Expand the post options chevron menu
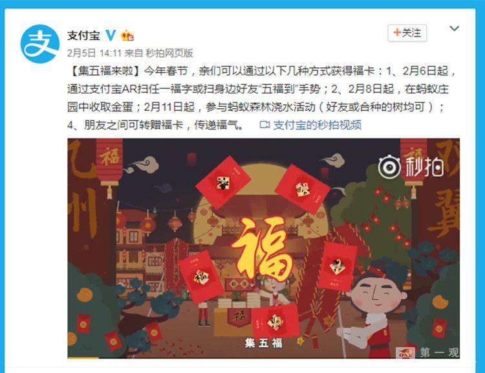Screen dimensions: 485x373 [x=454, y=28]
